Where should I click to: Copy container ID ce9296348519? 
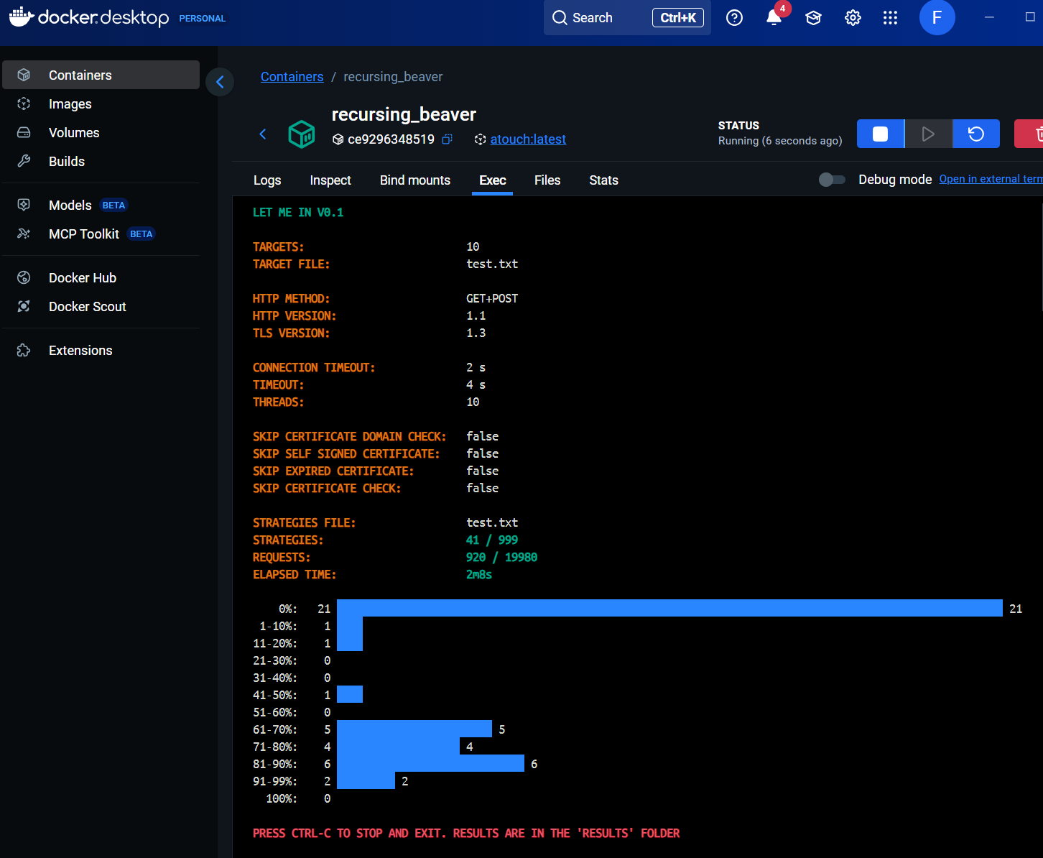[447, 139]
